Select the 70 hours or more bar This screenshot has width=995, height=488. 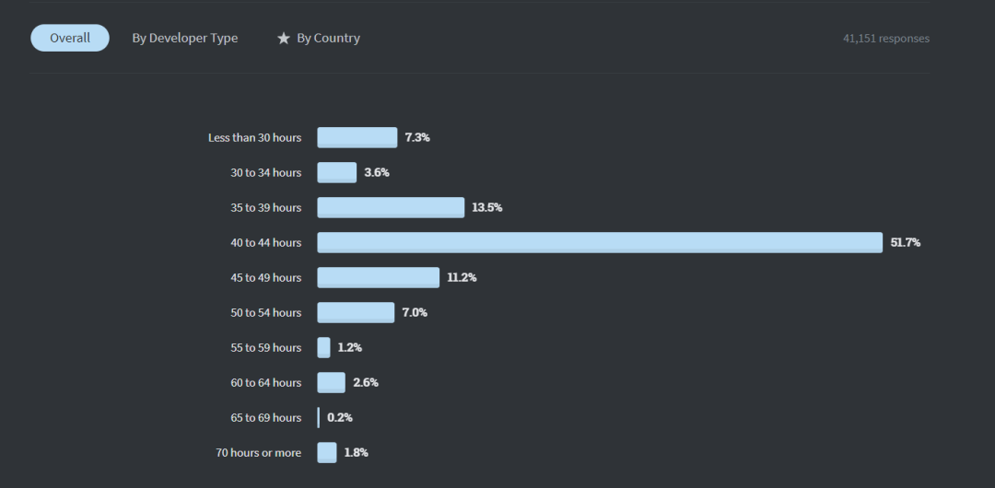tap(327, 452)
